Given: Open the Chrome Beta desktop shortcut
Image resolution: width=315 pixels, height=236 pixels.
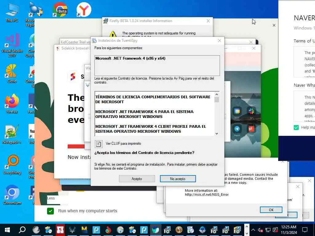Looking at the screenshot, I should [60, 10].
